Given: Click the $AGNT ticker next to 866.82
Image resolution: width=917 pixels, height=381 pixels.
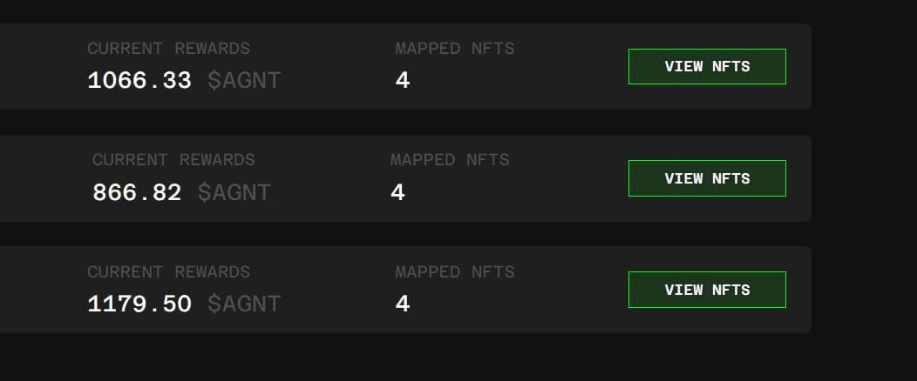Looking at the screenshot, I should coord(234,192).
